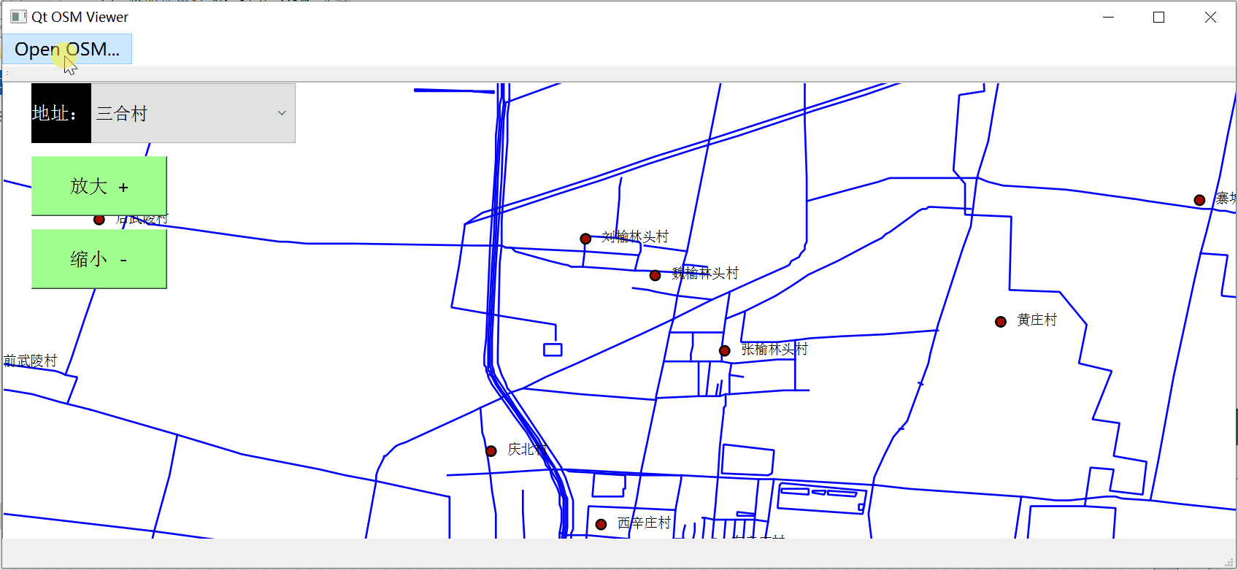
Task: Click the 缩小 - zoom out button
Action: click(x=99, y=259)
